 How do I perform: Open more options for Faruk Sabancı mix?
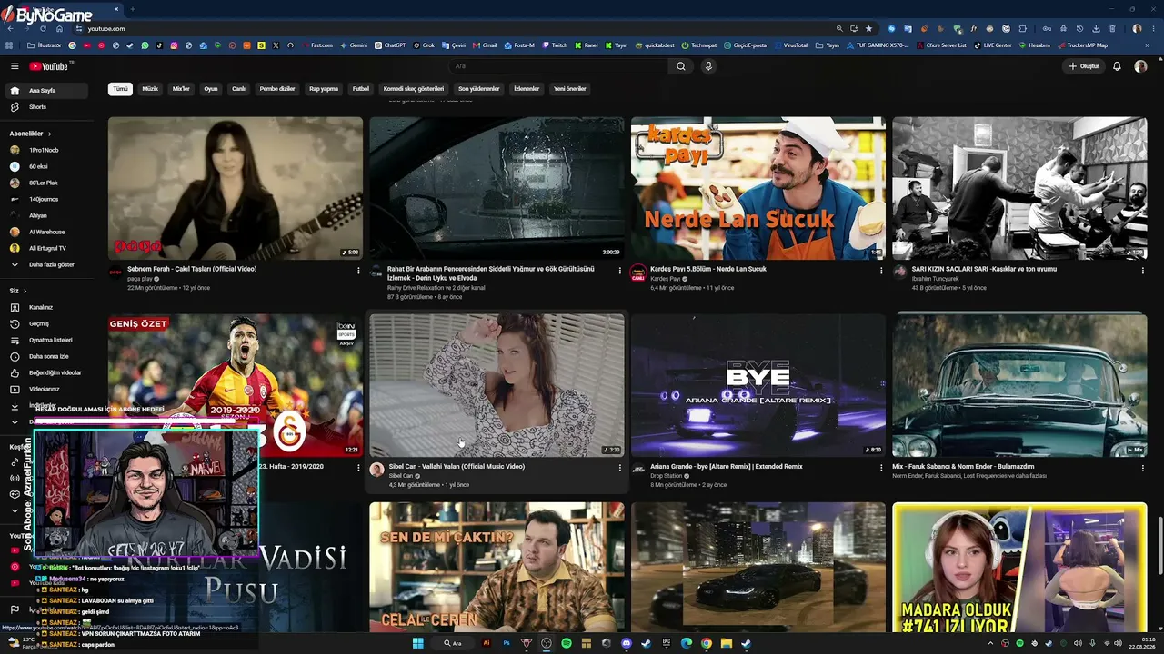(x=1143, y=468)
